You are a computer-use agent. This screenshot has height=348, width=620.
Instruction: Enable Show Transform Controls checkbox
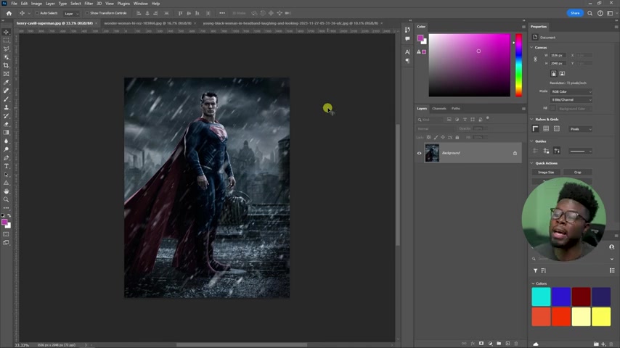(x=87, y=13)
